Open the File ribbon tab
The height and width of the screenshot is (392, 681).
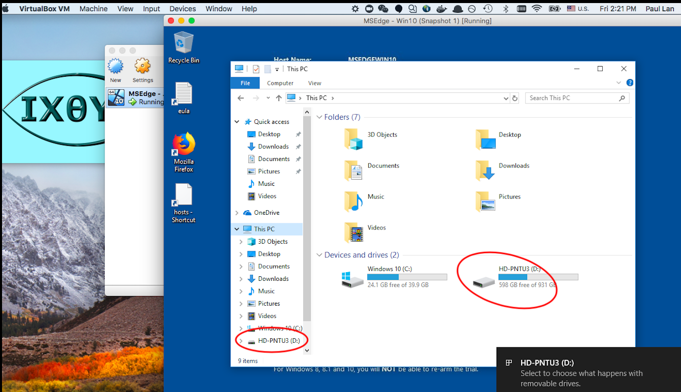click(x=245, y=83)
